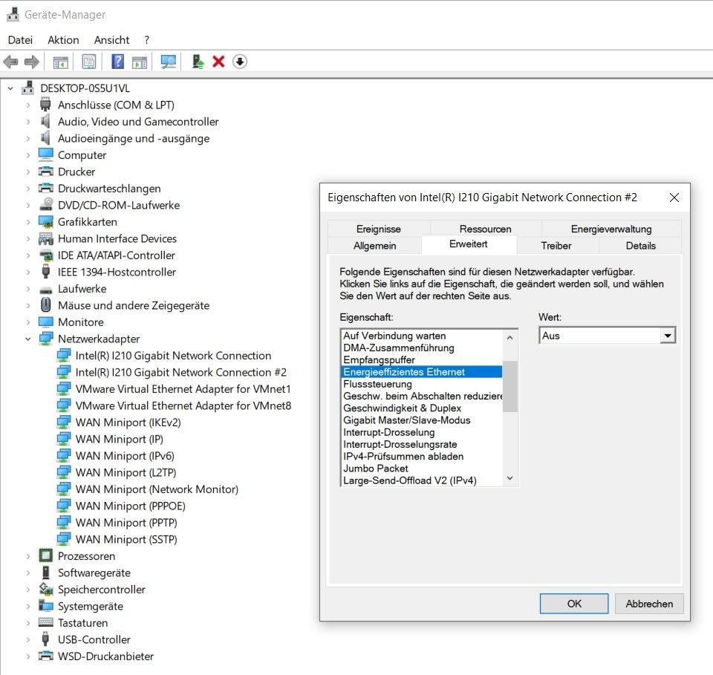The image size is (713, 675).
Task: Click the Back arrow toolbar icon
Action: pyautogui.click(x=10, y=62)
